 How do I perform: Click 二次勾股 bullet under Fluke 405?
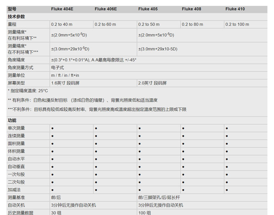[139, 182]
